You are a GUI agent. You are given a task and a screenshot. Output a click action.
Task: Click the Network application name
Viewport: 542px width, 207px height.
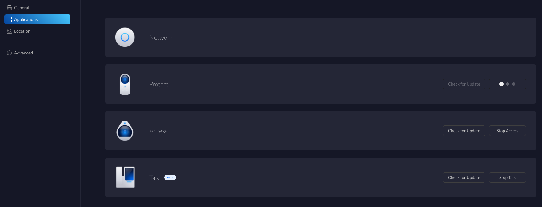click(x=161, y=38)
